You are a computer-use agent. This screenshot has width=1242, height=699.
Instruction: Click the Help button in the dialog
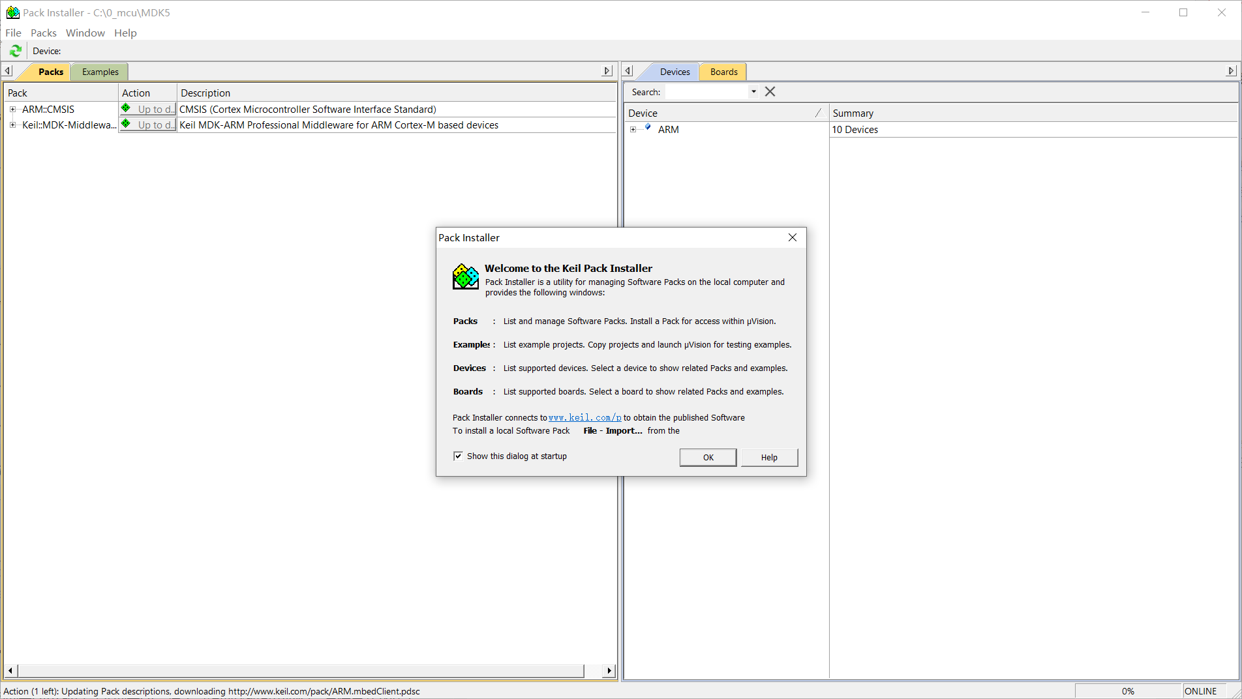click(769, 458)
